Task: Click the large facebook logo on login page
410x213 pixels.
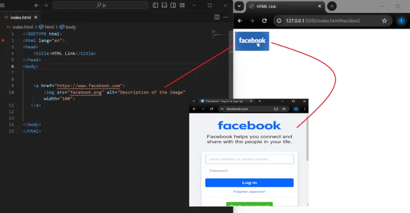Action: pyautogui.click(x=249, y=125)
